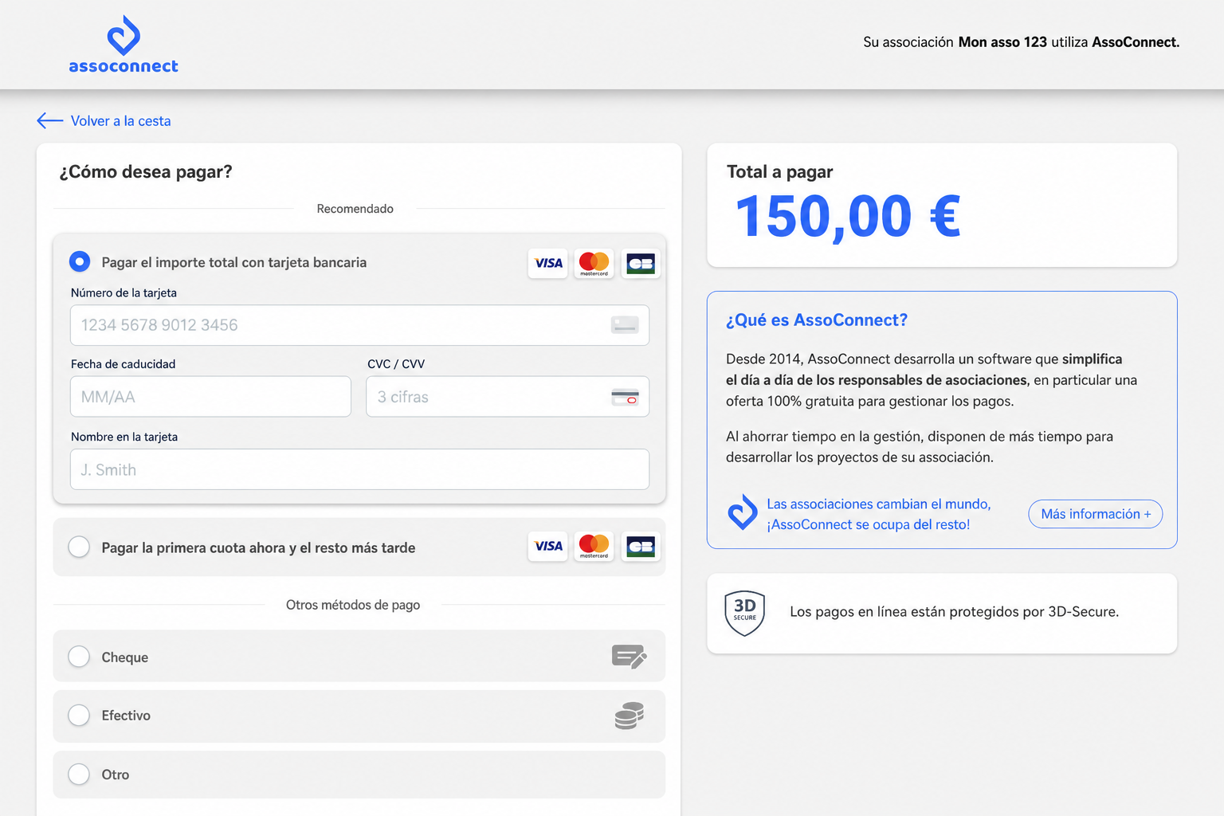Click the 3D Secure shield icon
The height and width of the screenshot is (816, 1224).
(x=745, y=613)
